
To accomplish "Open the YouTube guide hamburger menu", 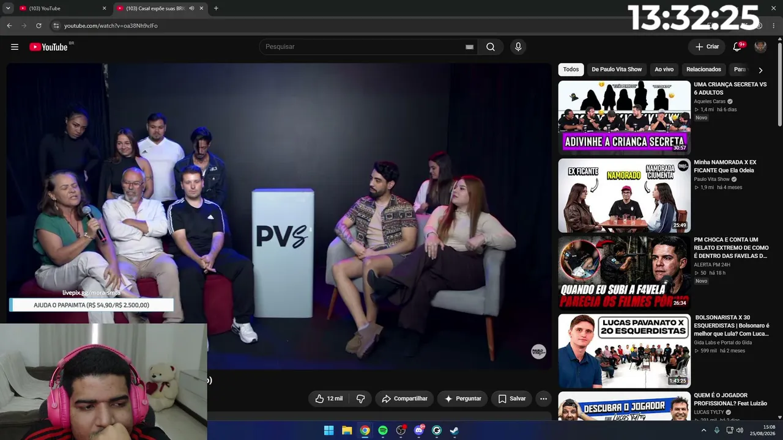I will pos(15,47).
